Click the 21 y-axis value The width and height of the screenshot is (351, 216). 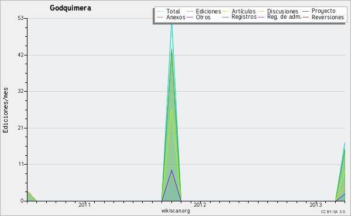click(x=20, y=128)
